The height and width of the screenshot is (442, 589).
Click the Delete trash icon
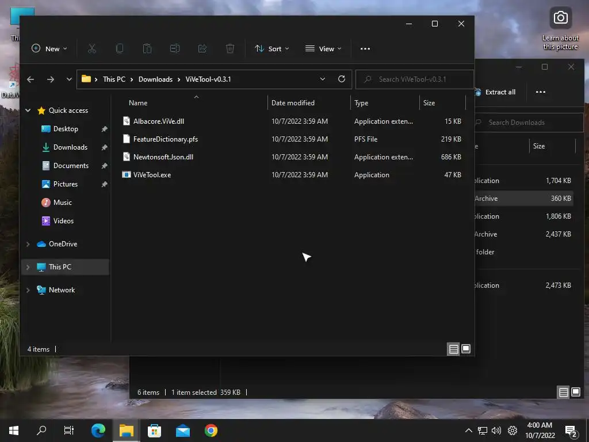coord(230,48)
